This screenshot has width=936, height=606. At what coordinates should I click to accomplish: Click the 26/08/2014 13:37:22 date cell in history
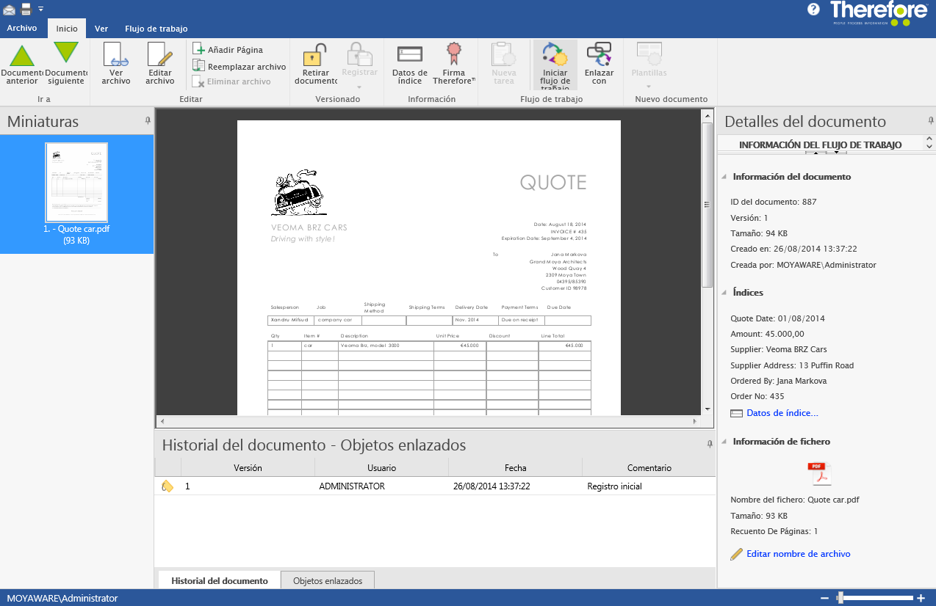492,486
